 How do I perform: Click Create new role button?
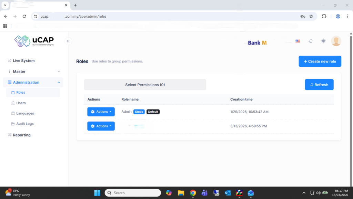[320, 61]
